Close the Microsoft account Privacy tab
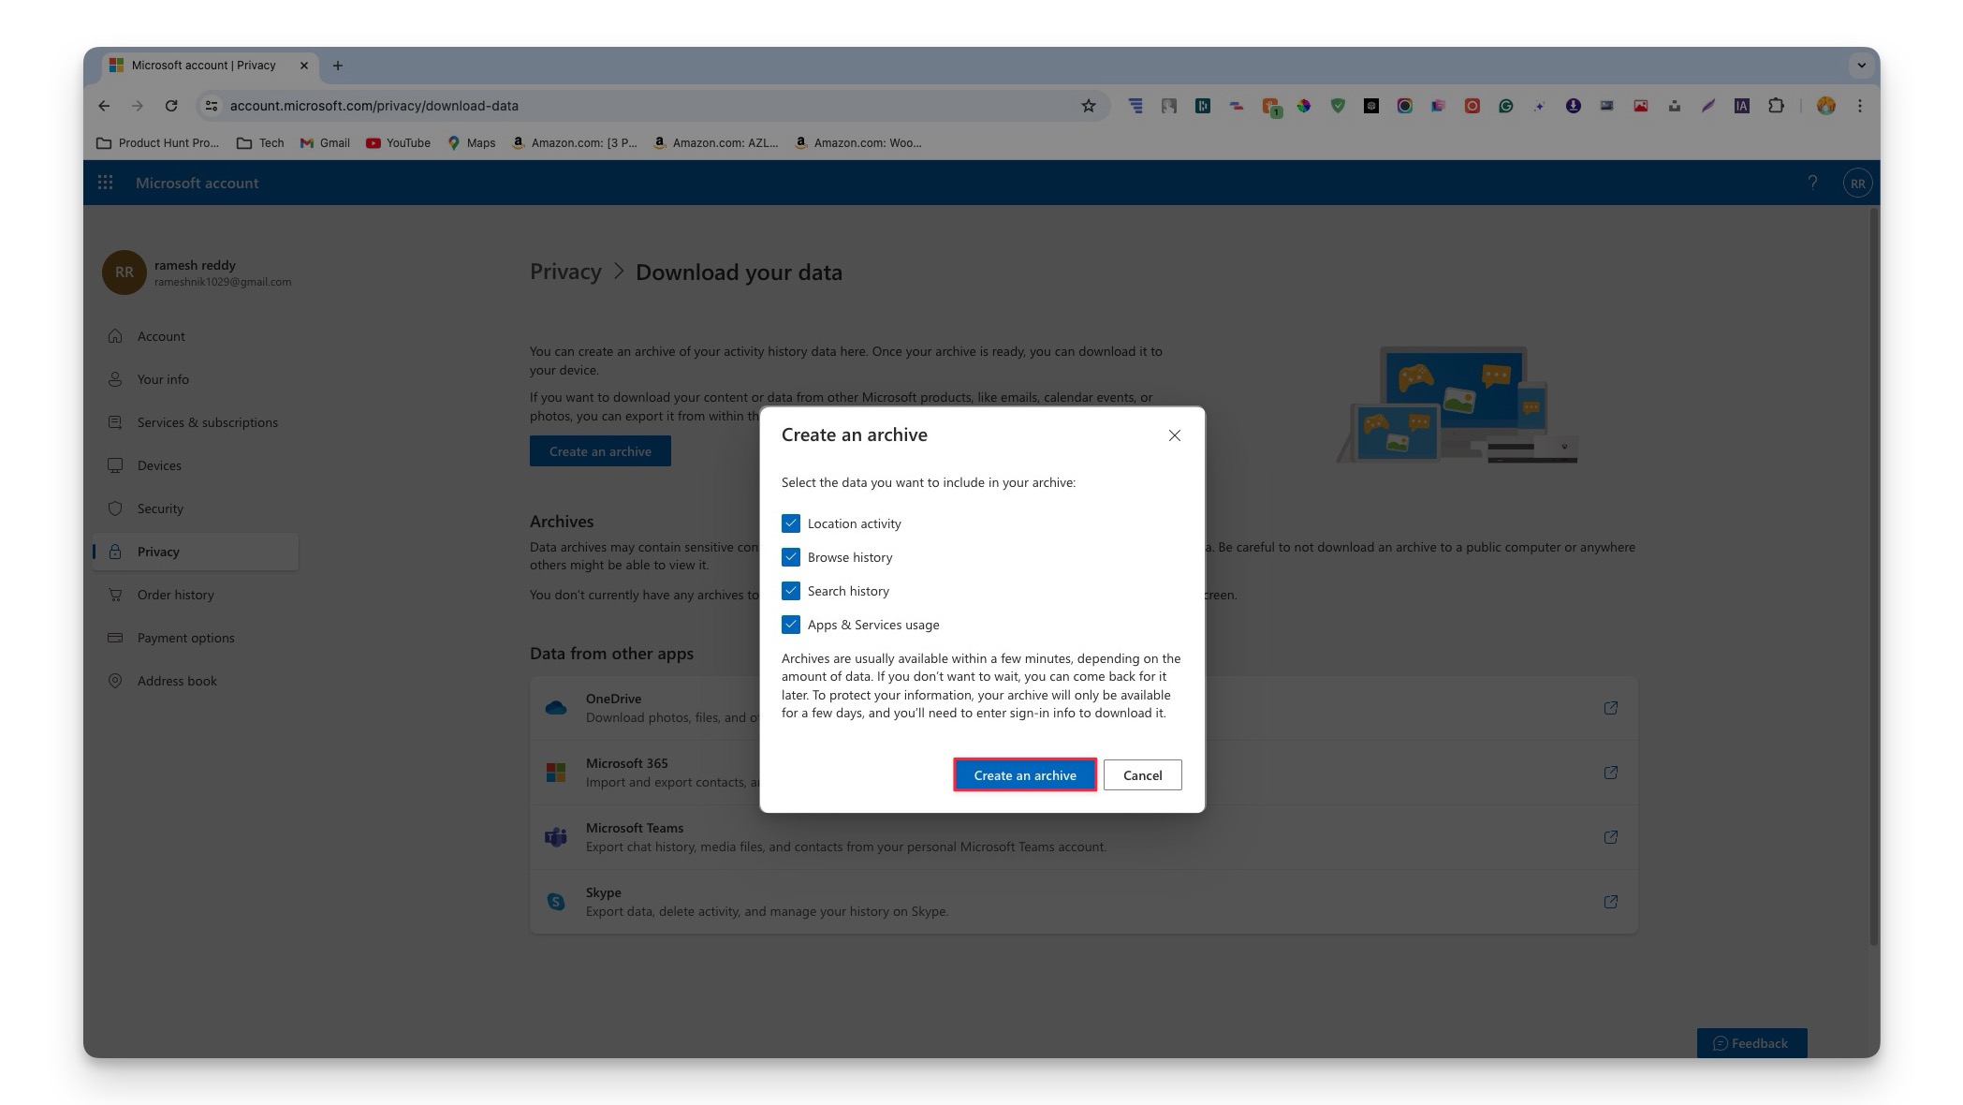This screenshot has height=1105, width=1963. [303, 66]
